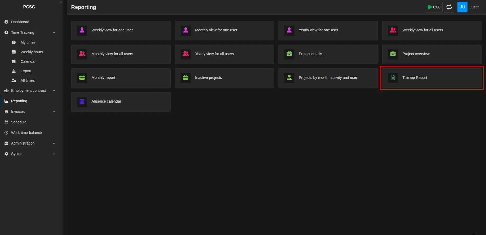Open the JU user avatar menu
Image resolution: width=486 pixels, height=235 pixels.
coord(462,7)
